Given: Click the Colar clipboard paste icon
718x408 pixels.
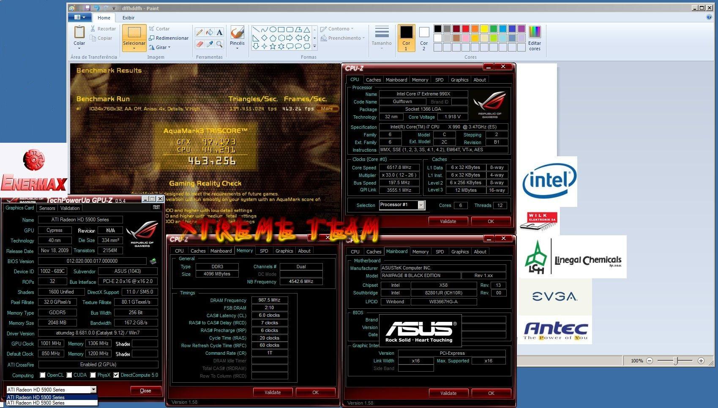Looking at the screenshot, I should coord(79,32).
